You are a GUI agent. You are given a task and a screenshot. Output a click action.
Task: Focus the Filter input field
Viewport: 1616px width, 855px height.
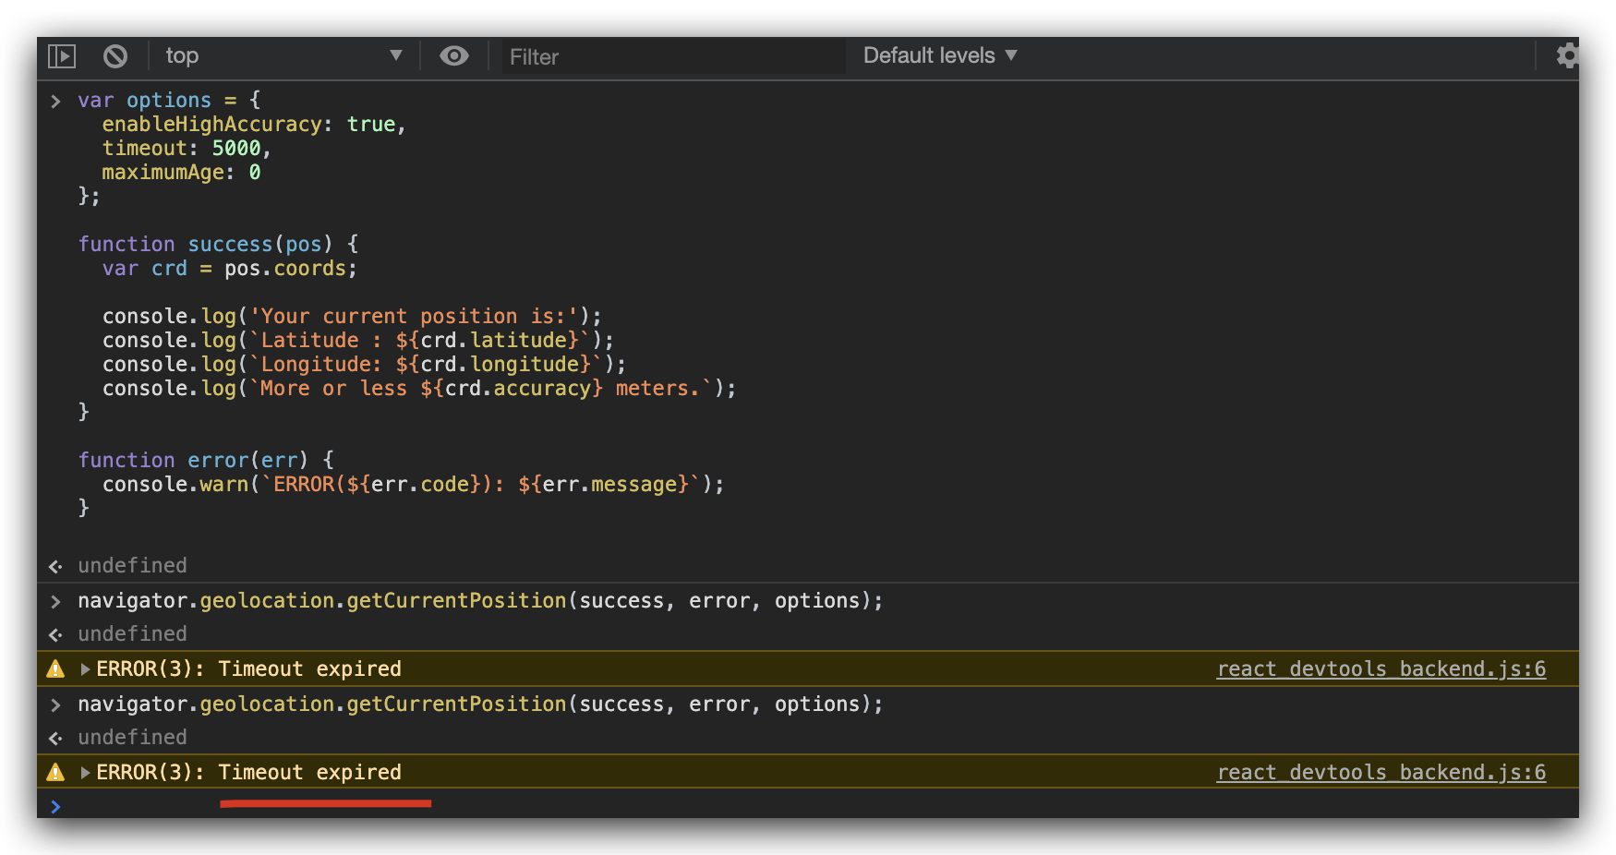673,57
